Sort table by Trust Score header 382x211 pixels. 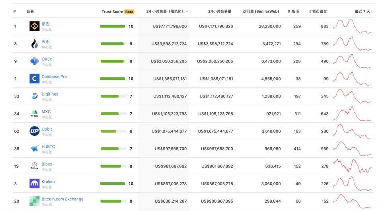(112, 12)
